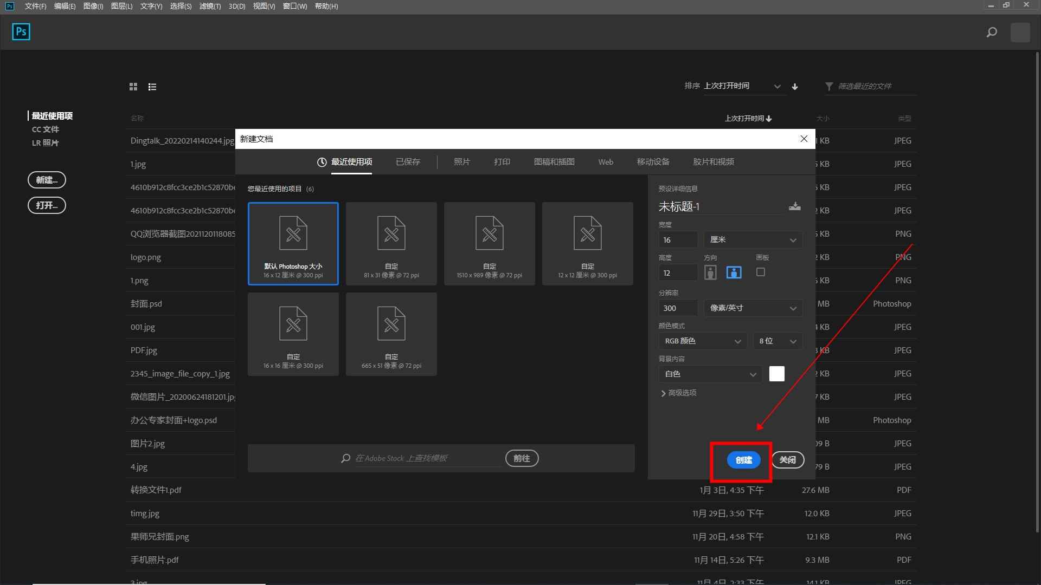Select portrait orientation icon
The image size is (1041, 585).
click(x=710, y=272)
